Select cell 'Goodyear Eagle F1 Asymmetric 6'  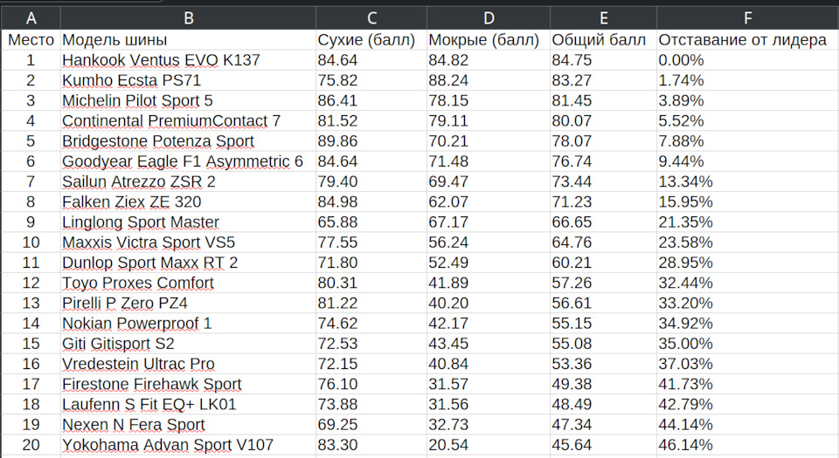pos(189,161)
